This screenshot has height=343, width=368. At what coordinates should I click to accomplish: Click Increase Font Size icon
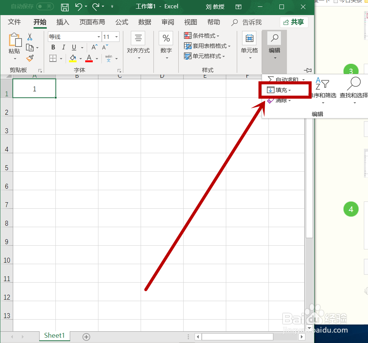pos(94,47)
